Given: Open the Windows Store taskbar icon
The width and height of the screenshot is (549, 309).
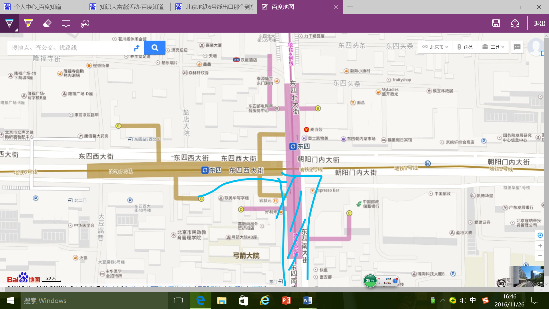Looking at the screenshot, I should 243,300.
